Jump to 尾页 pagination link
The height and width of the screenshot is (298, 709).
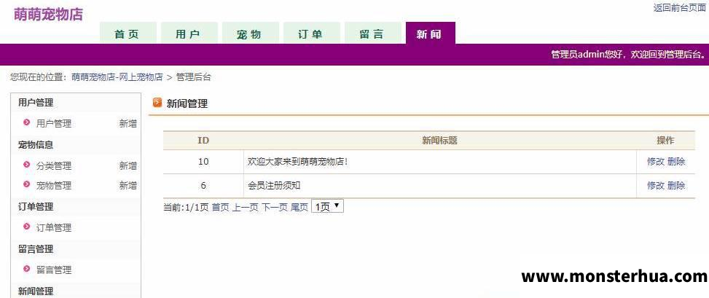click(299, 207)
